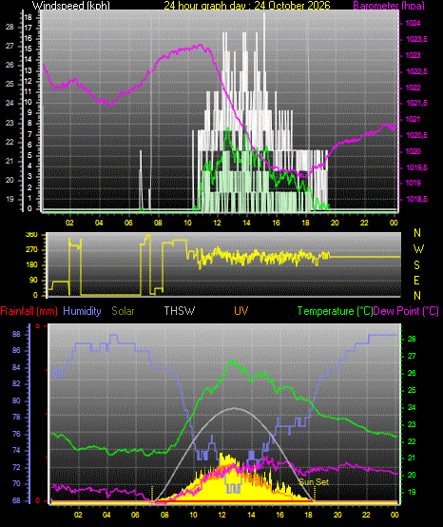443x527 pixels.
Task: Click the 'Windspeed (kph)' heading label
Action: (x=71, y=6)
